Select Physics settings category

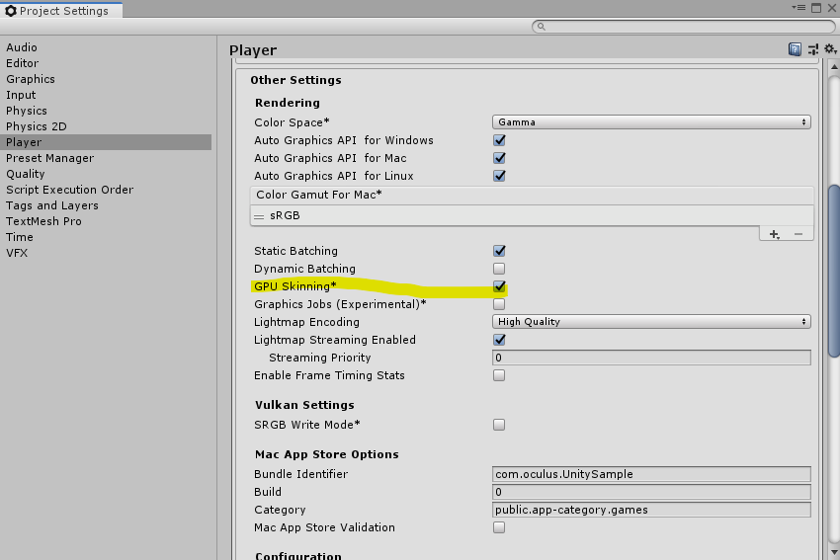click(x=27, y=111)
